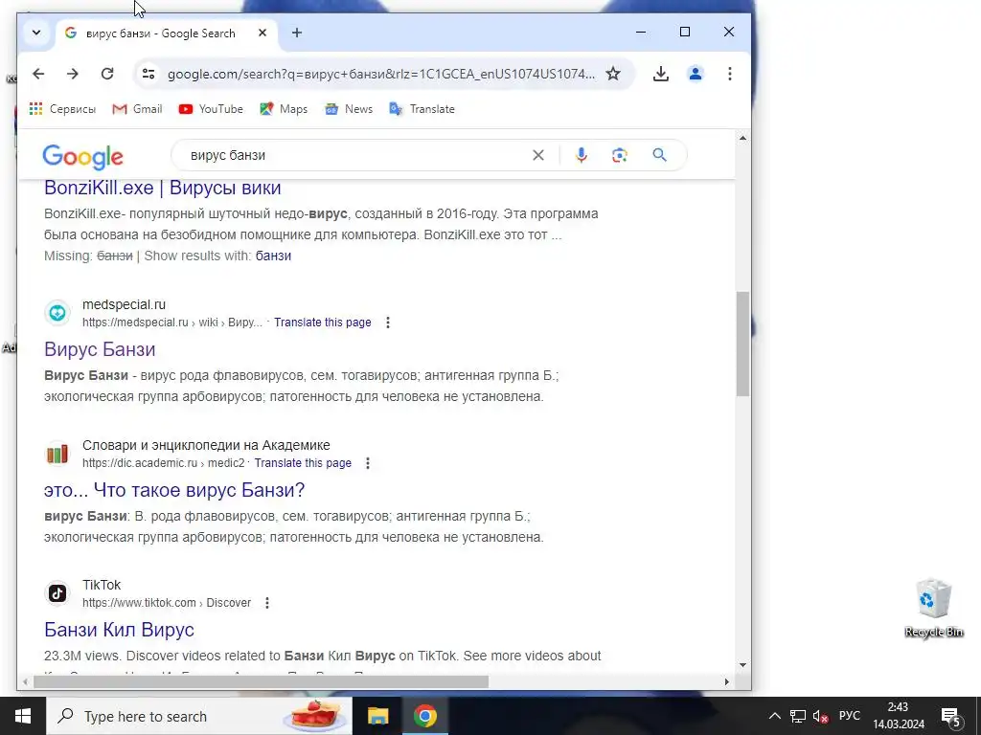Open network icon in system tray
This screenshot has width=981, height=735.
click(798, 716)
